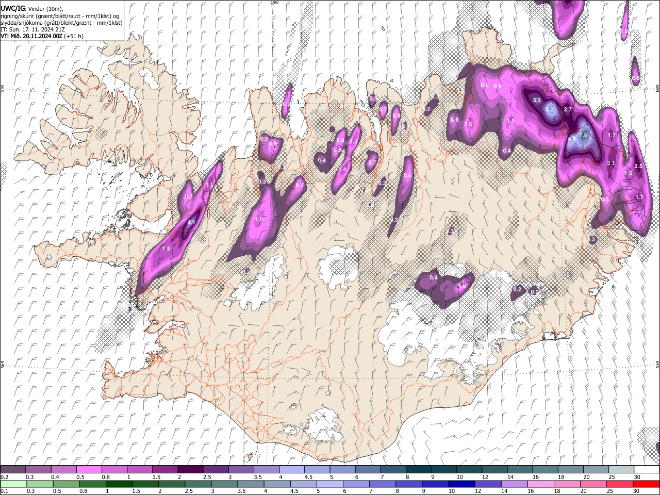Click the 2.5 value near east coast
This screenshot has width=660, height=495.
[638, 166]
